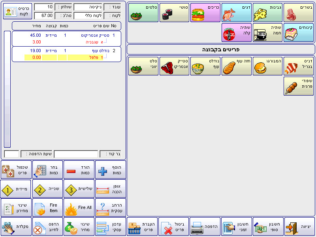Set course to שלישית (3)
The image size is (316, 237).
[79, 189]
